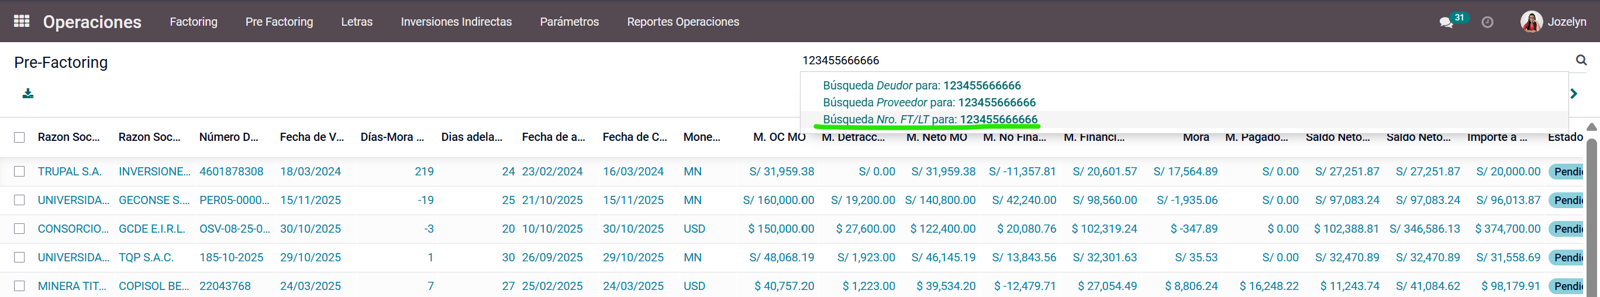This screenshot has height=297, width=1600.
Task: Click the vertical scrollbar of the list
Action: (1592, 211)
